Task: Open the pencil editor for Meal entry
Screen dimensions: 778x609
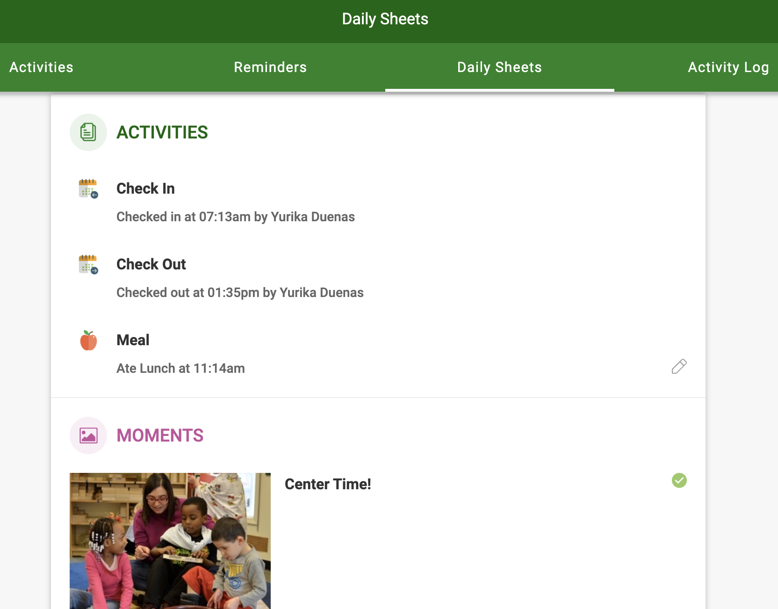Action: click(x=679, y=367)
